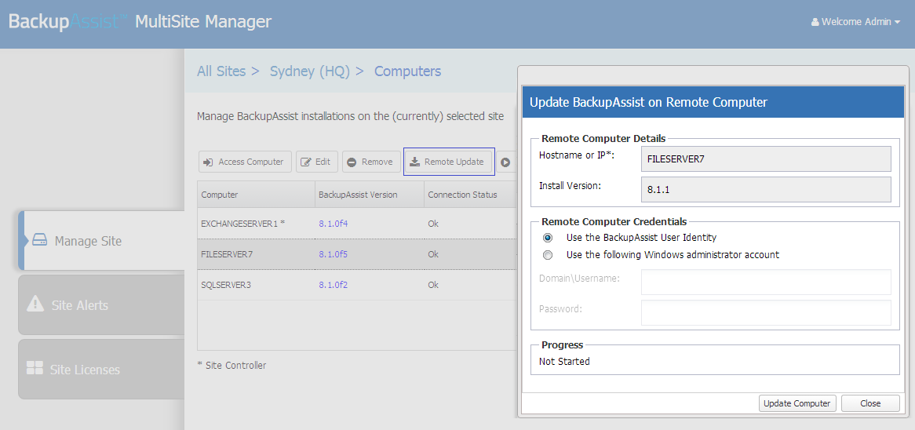Image resolution: width=915 pixels, height=430 pixels.
Task: Open the Manage Site sidebar tab
Action: point(101,240)
